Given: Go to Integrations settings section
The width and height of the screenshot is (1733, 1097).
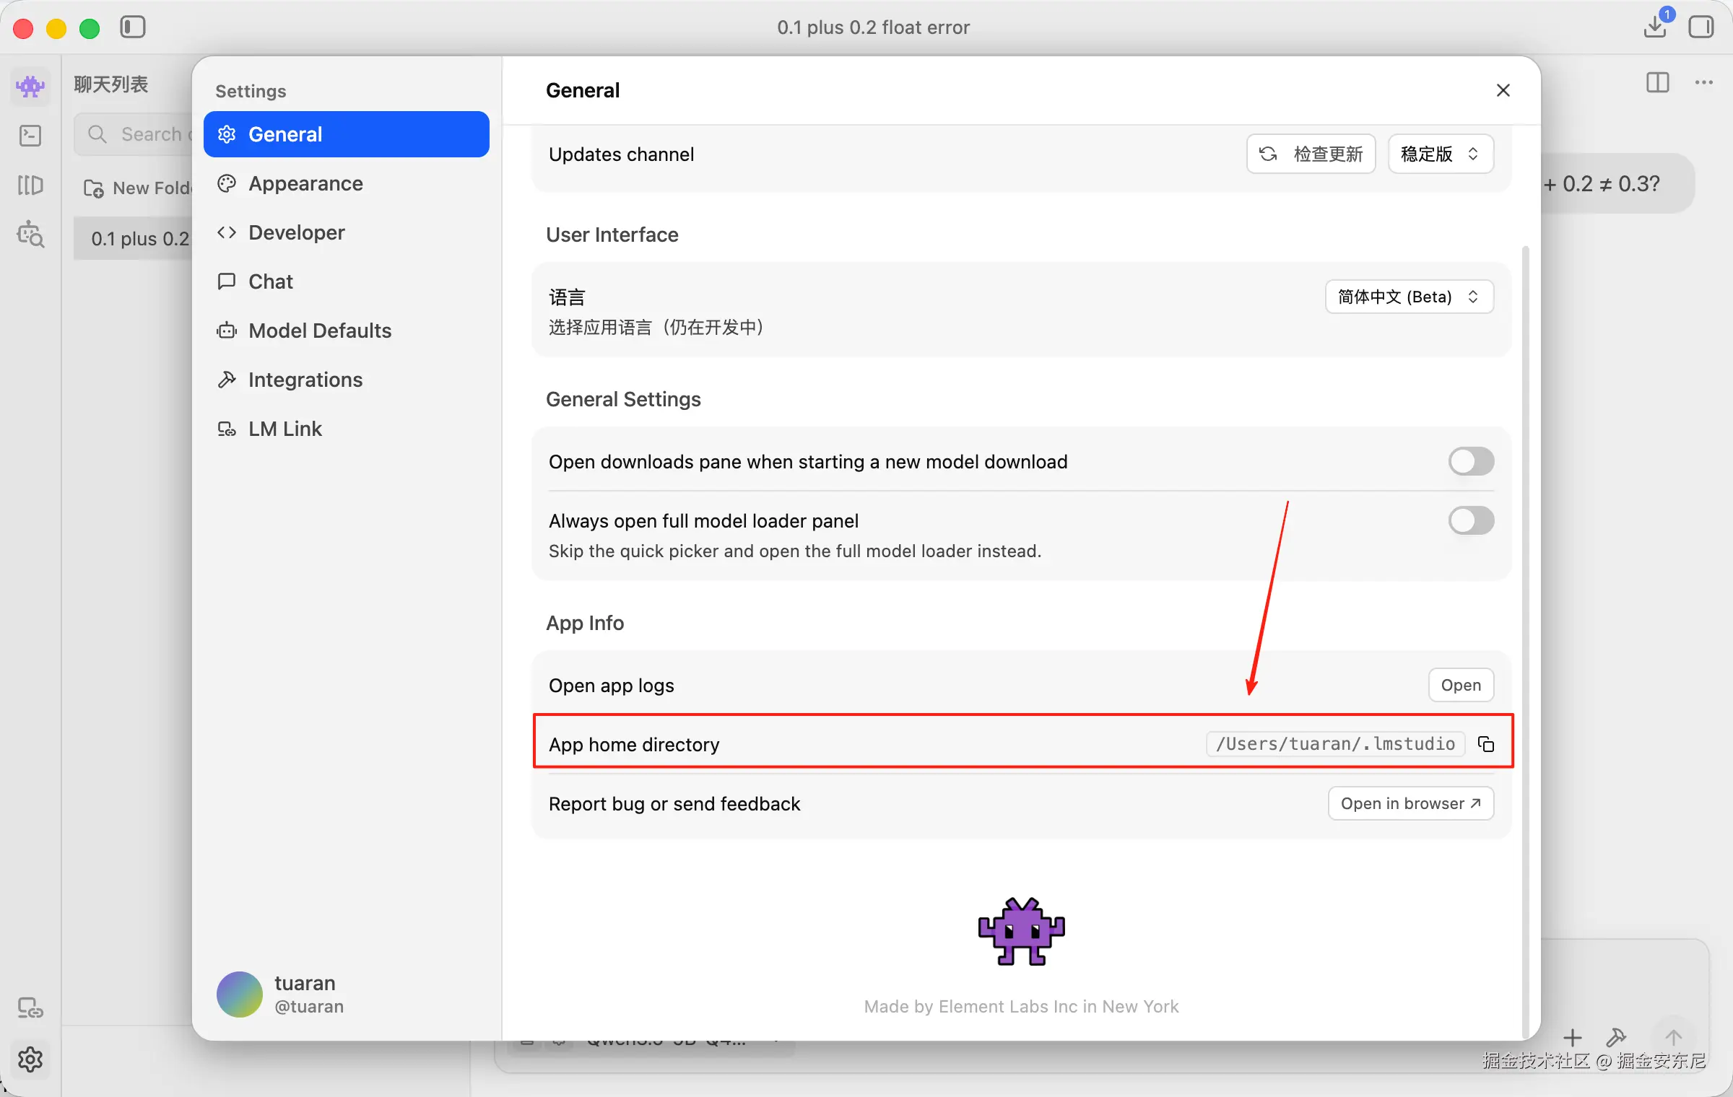Looking at the screenshot, I should point(305,380).
